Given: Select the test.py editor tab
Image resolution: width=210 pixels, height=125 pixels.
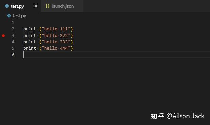Looking at the screenshot, I should [x=20, y=6].
